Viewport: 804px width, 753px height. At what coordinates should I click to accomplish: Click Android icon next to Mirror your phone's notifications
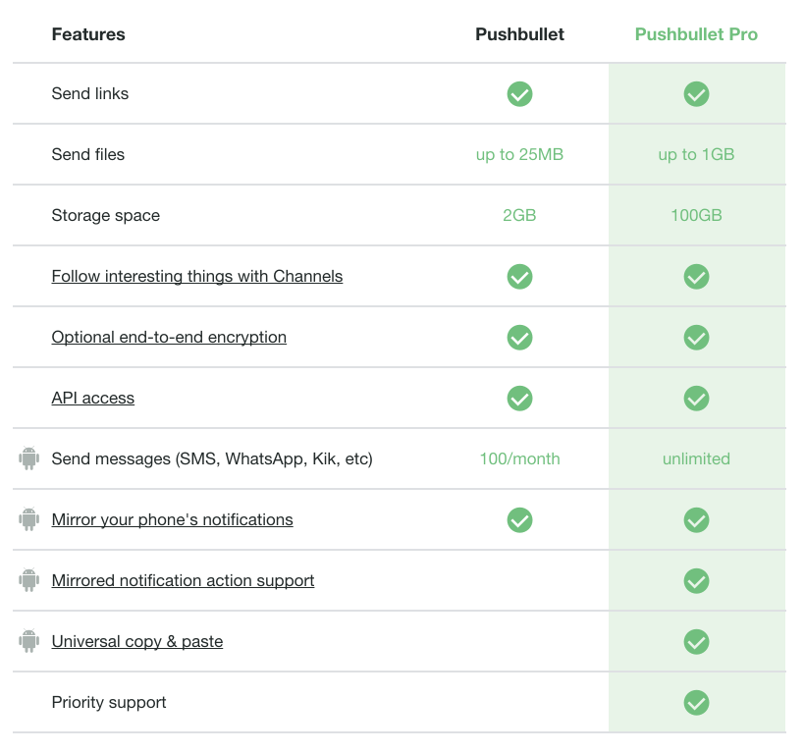click(28, 519)
